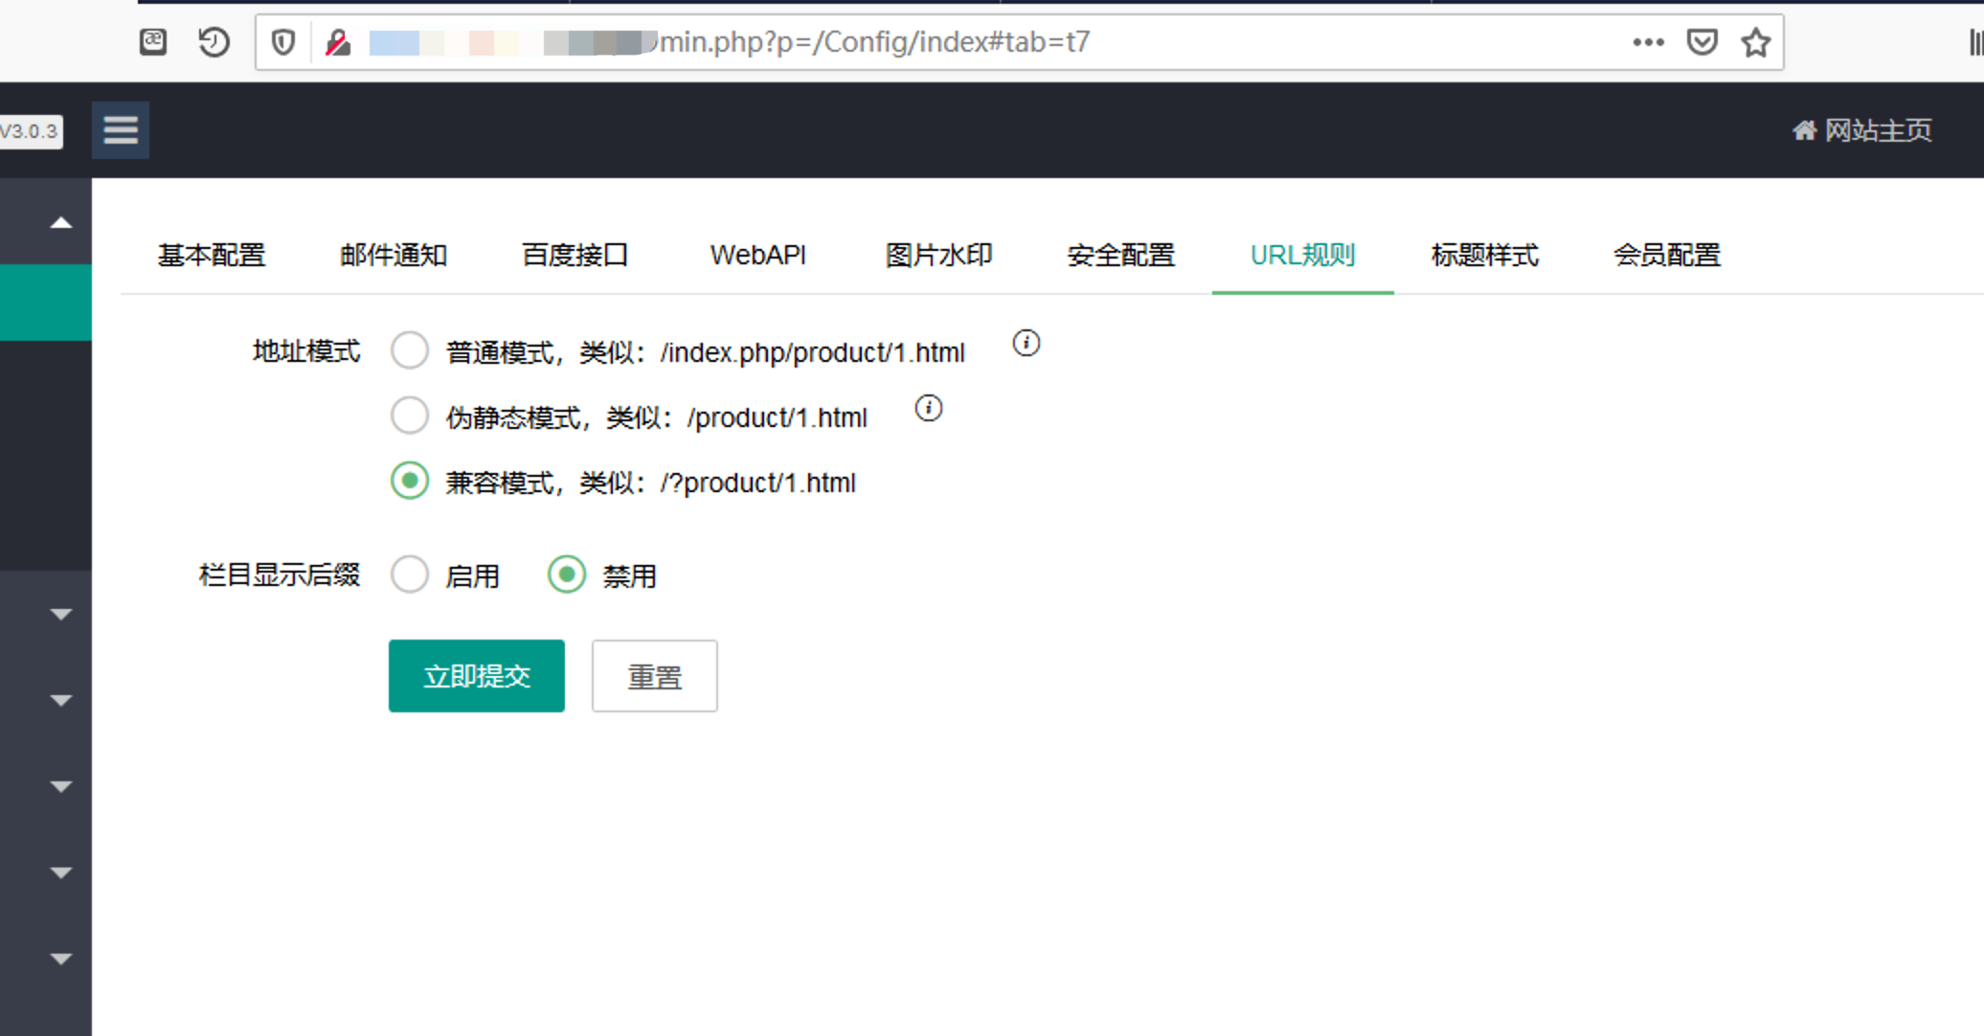Click info icon next to normal mode
Image resolution: width=1984 pixels, height=1036 pixels.
(1026, 343)
